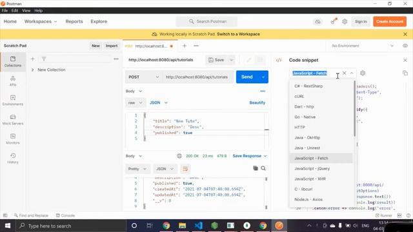Select Java - Unirest language
Image resolution: width=413 pixels, height=232 pixels.
coord(321,148)
